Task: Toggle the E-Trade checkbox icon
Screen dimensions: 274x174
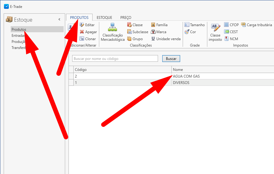Action: 6,6
